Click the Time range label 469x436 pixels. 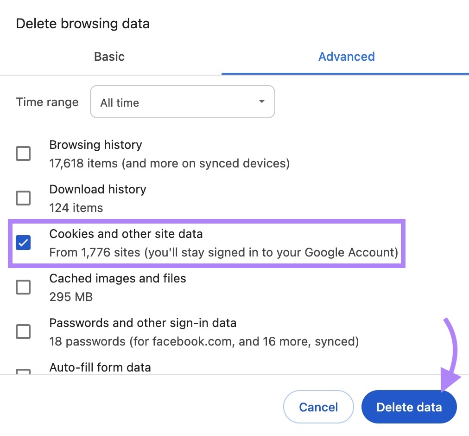pyautogui.click(x=47, y=102)
